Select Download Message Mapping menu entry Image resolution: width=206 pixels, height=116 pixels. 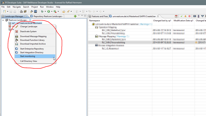pyautogui.click(x=35, y=36)
